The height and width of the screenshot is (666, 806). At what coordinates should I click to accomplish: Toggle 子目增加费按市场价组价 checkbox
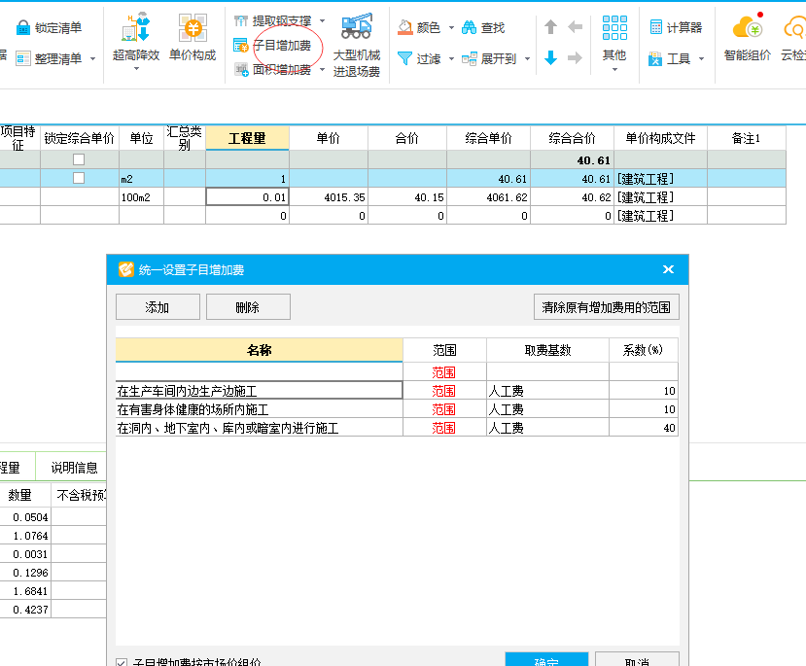click(x=122, y=662)
